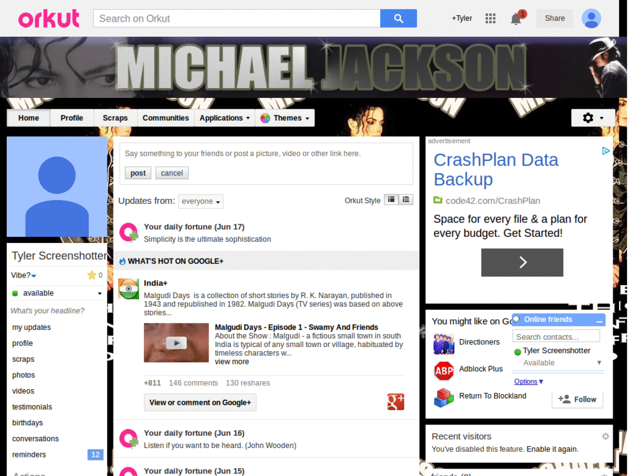Open my updates in sidebar
This screenshot has height=476, width=635.
(32, 327)
